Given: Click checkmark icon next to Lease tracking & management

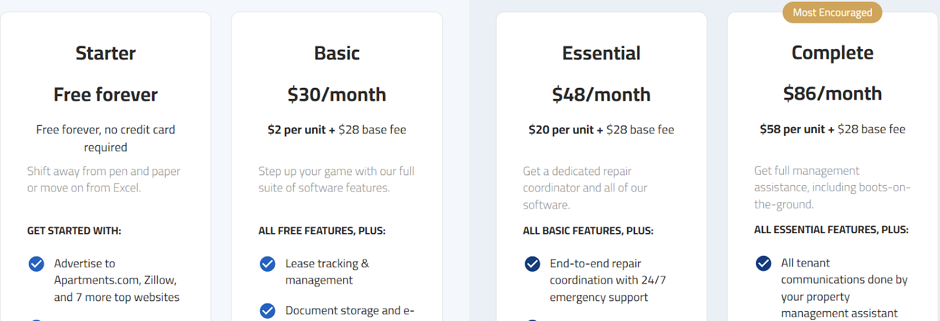Looking at the screenshot, I should (x=267, y=264).
